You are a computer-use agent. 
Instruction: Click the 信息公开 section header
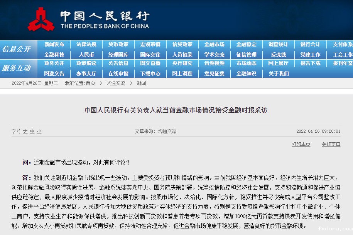point(16,49)
